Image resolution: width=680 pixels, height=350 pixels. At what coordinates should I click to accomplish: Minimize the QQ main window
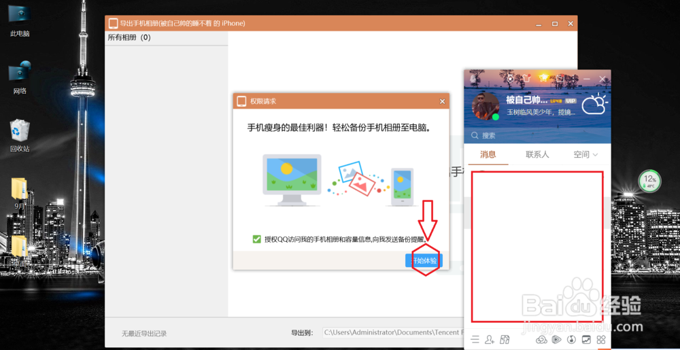587,79
